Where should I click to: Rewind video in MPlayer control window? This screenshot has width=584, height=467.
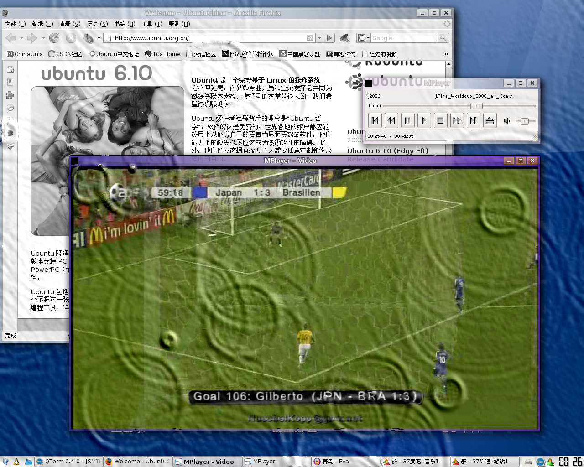[391, 120]
